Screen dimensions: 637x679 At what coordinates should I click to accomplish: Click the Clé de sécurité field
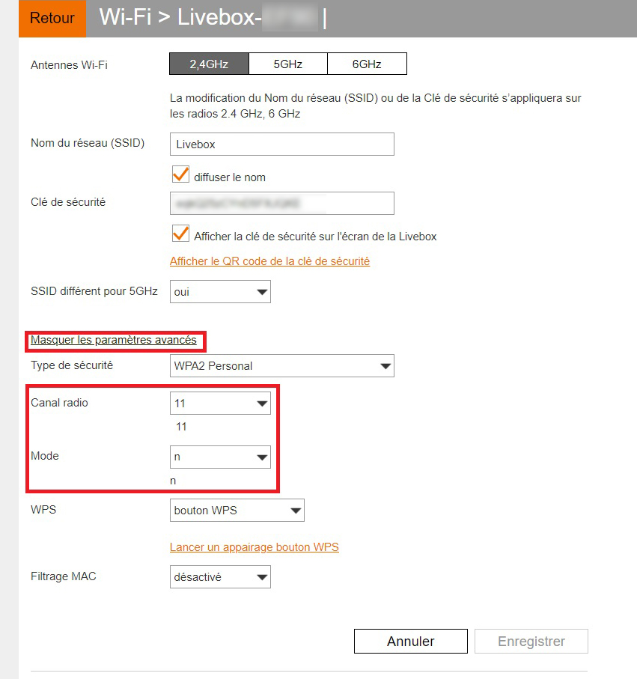[281, 203]
